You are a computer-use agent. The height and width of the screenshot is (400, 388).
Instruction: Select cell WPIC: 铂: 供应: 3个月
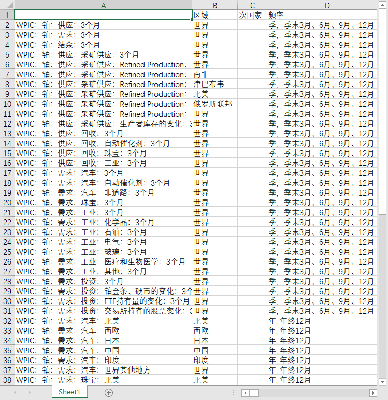103,25
